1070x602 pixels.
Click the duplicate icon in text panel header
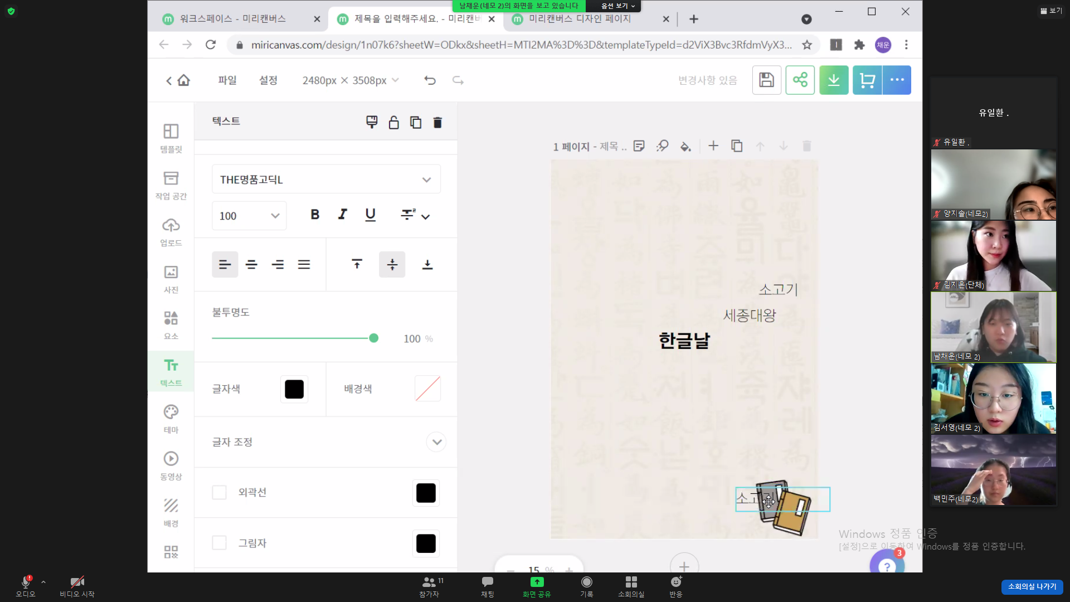416,123
